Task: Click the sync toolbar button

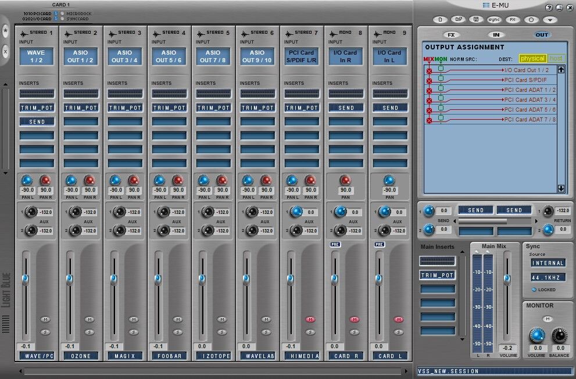Action: pos(494,19)
